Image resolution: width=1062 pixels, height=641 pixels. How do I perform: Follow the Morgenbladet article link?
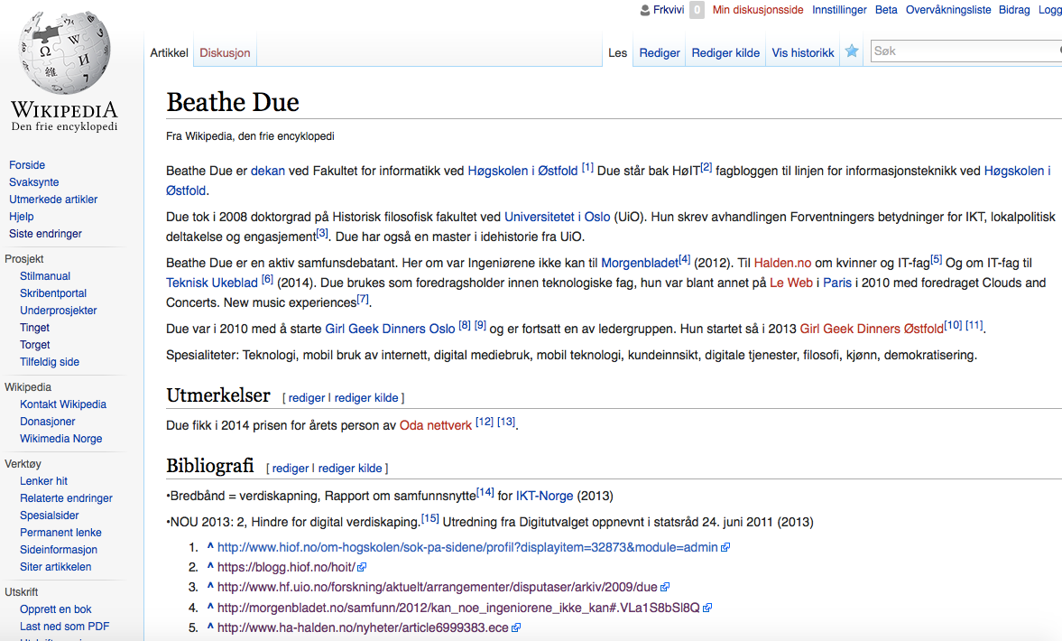[640, 263]
